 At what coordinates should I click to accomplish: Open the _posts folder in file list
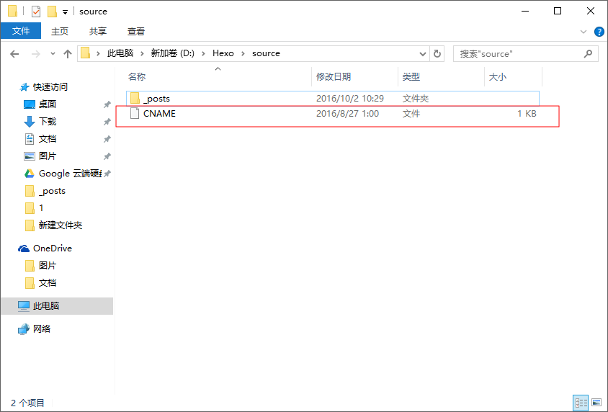156,98
